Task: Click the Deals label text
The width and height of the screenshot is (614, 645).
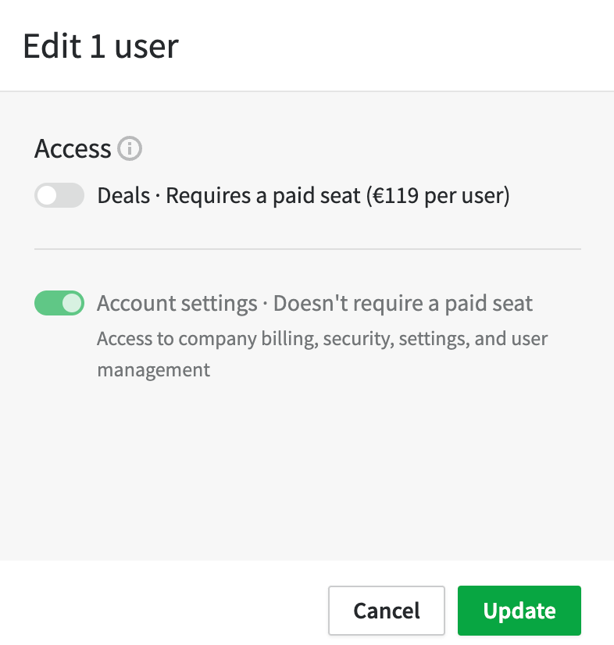Action: (x=123, y=196)
